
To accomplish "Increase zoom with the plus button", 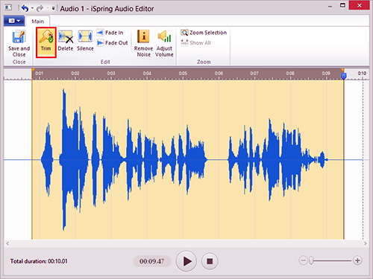I will point(357,260).
